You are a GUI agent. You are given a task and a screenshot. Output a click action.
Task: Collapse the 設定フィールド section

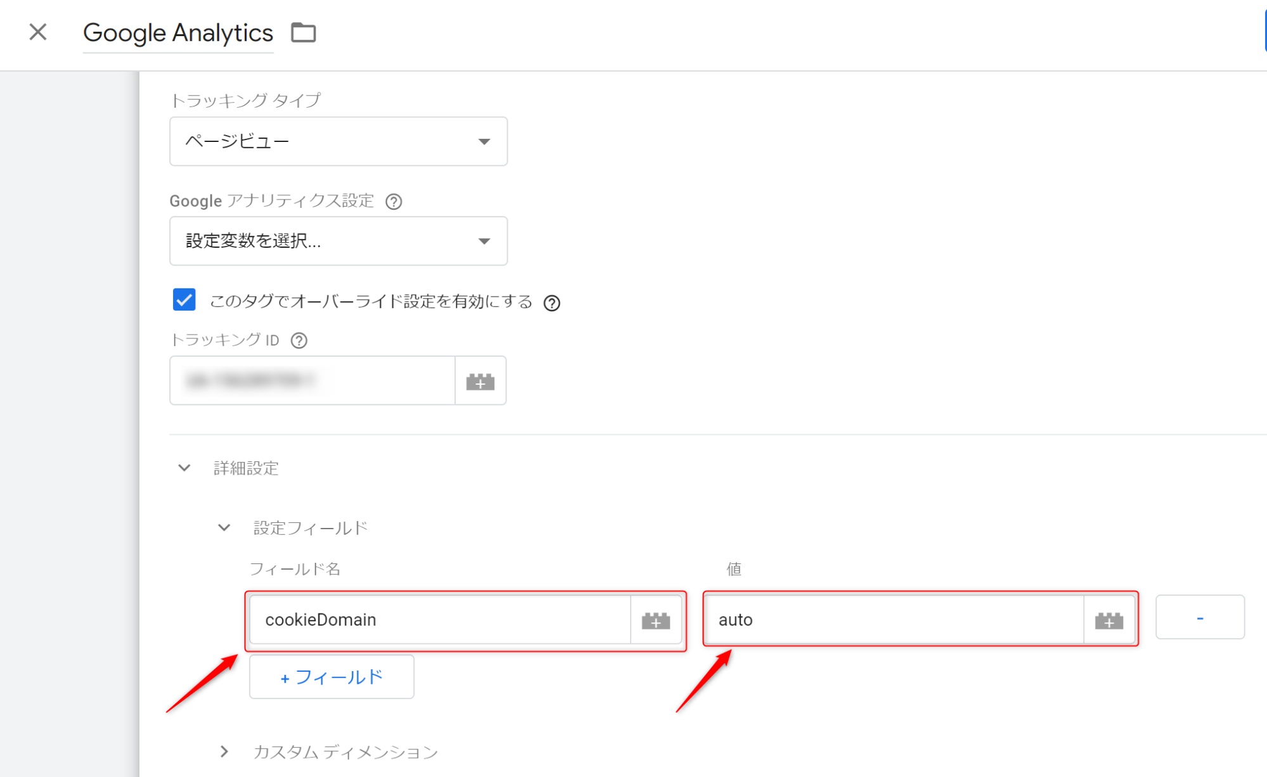pyautogui.click(x=224, y=527)
